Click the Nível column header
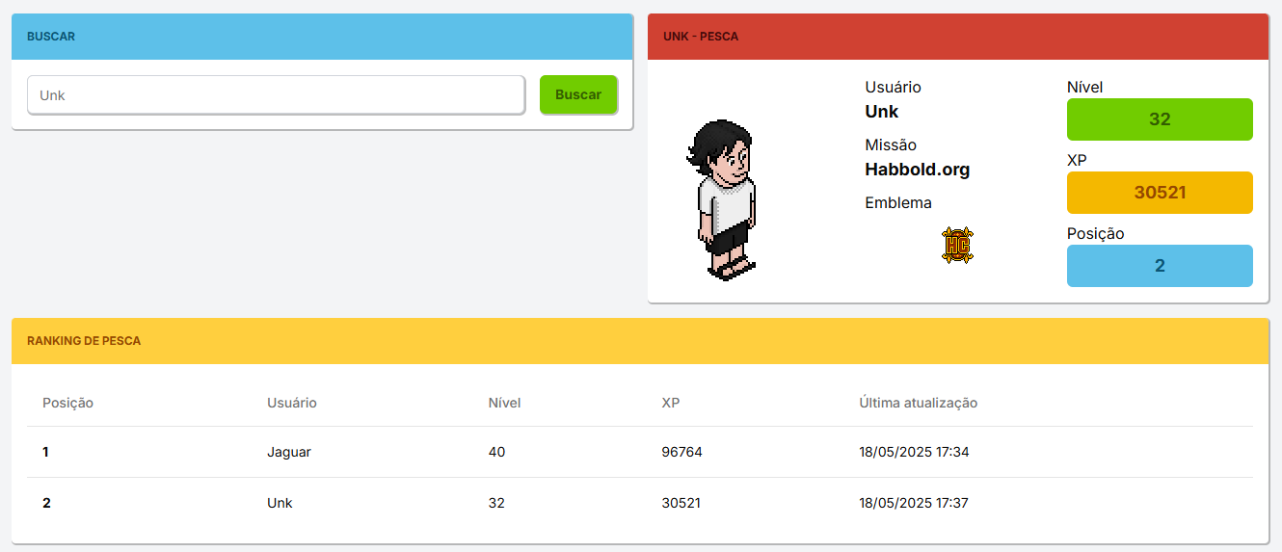1282x552 pixels. [x=504, y=403]
